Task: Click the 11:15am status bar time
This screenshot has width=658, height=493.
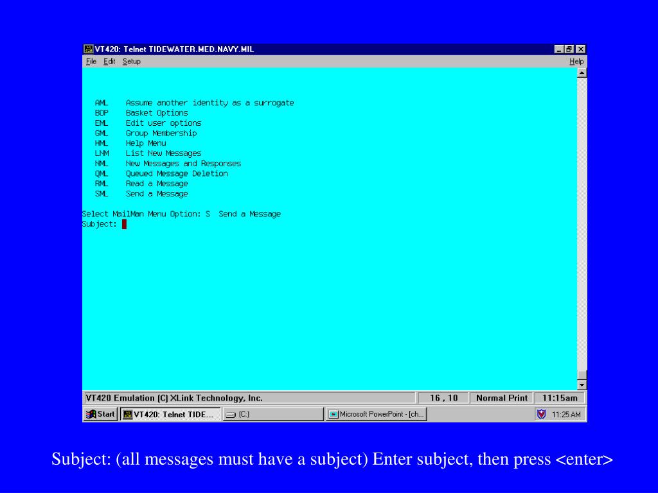Action: pyautogui.click(x=560, y=398)
